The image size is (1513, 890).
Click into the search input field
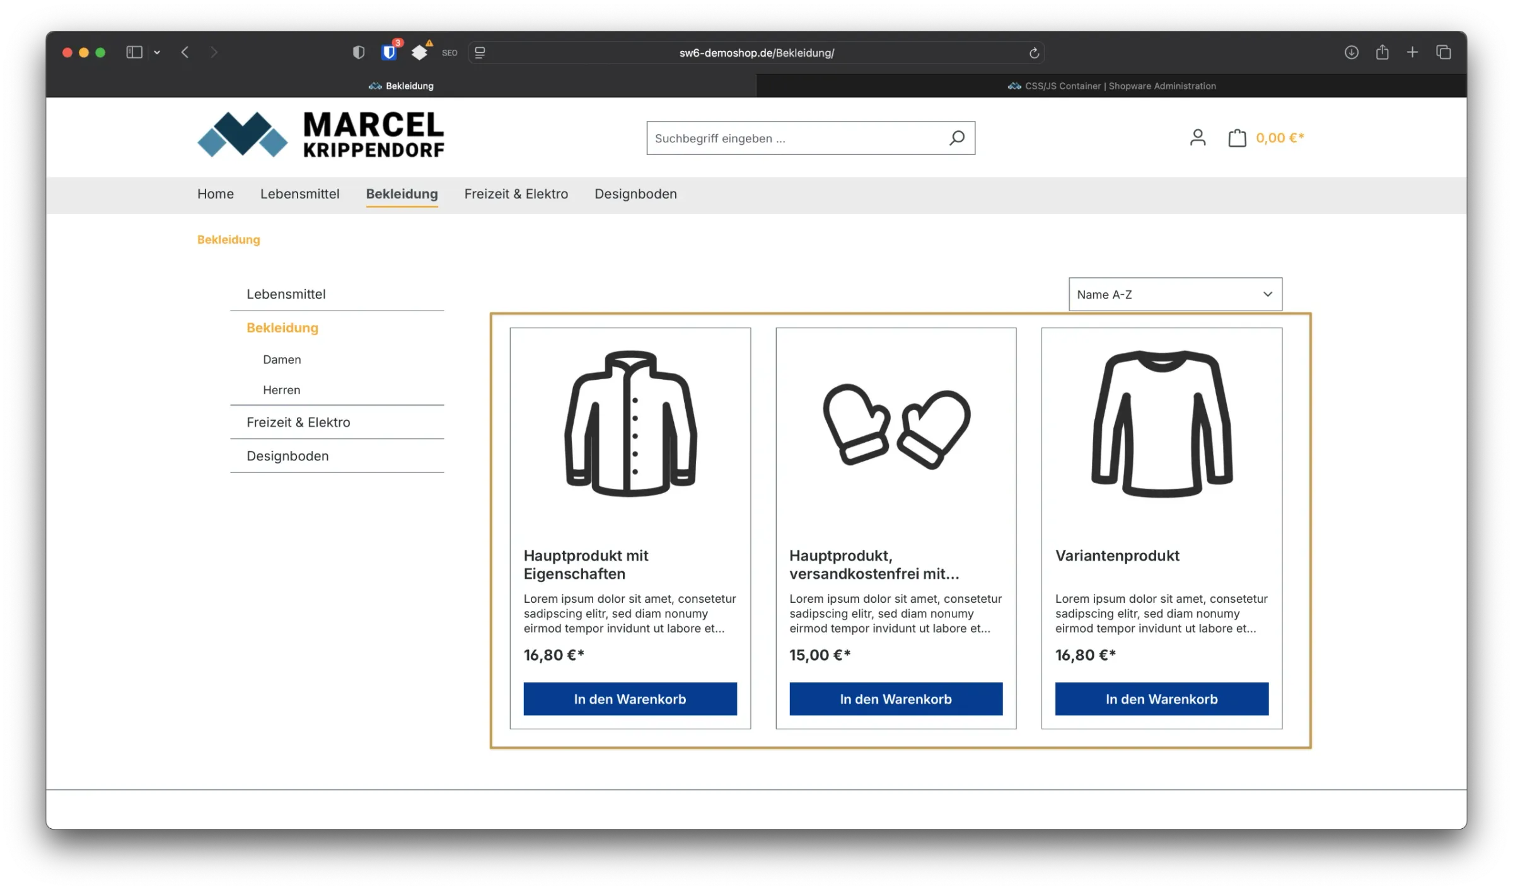pyautogui.click(x=788, y=138)
